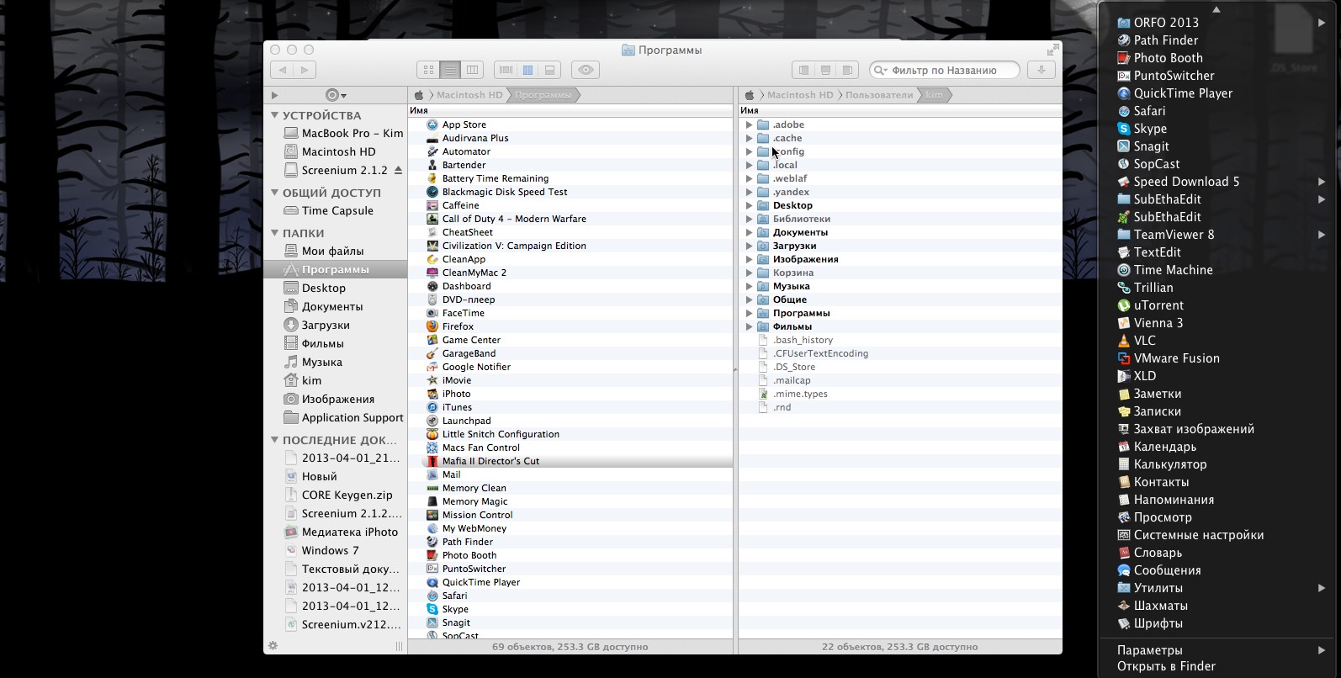This screenshot has height=678, width=1341.
Task: Click Пользователи in right pane path bar
Action: [878, 95]
